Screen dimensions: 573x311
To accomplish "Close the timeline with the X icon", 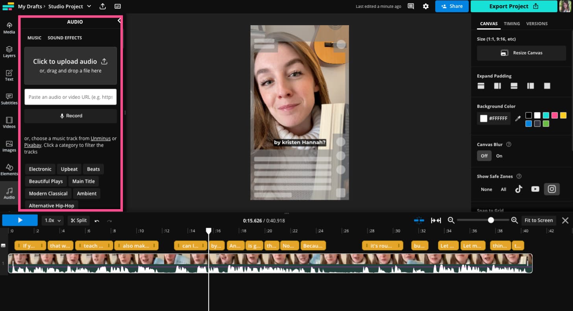I will tap(565, 220).
